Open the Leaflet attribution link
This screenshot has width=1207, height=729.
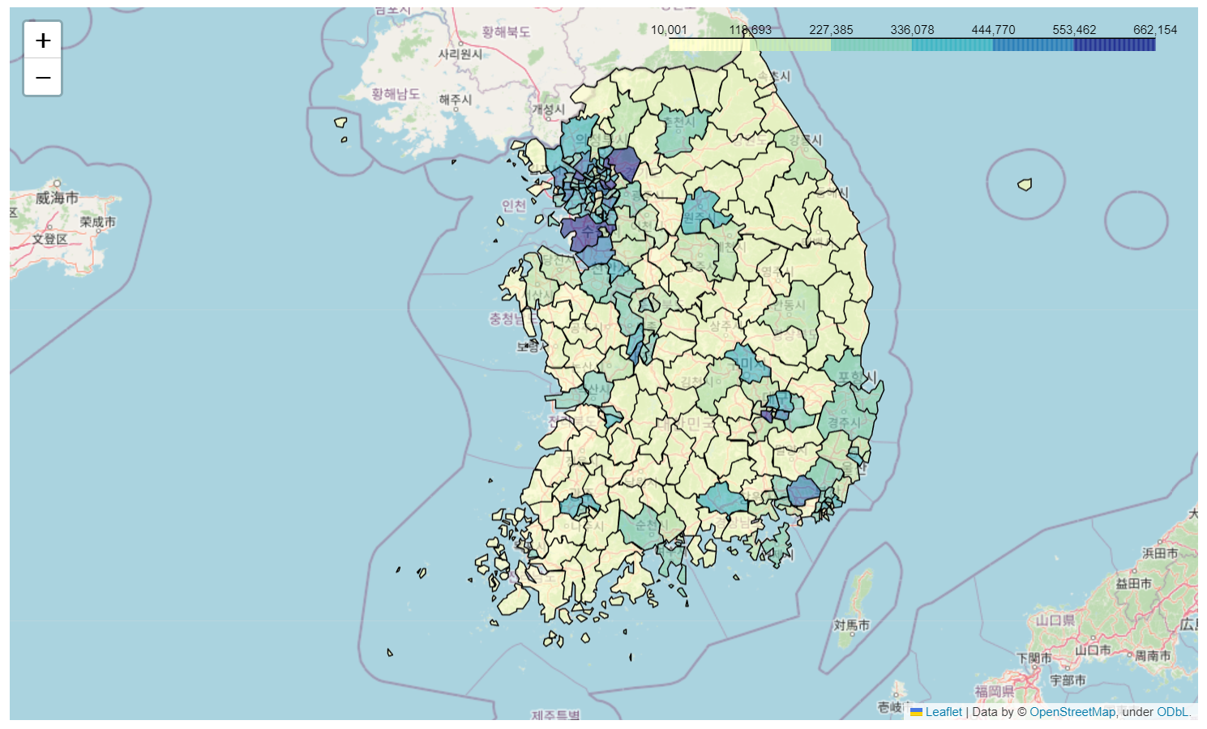(x=944, y=712)
